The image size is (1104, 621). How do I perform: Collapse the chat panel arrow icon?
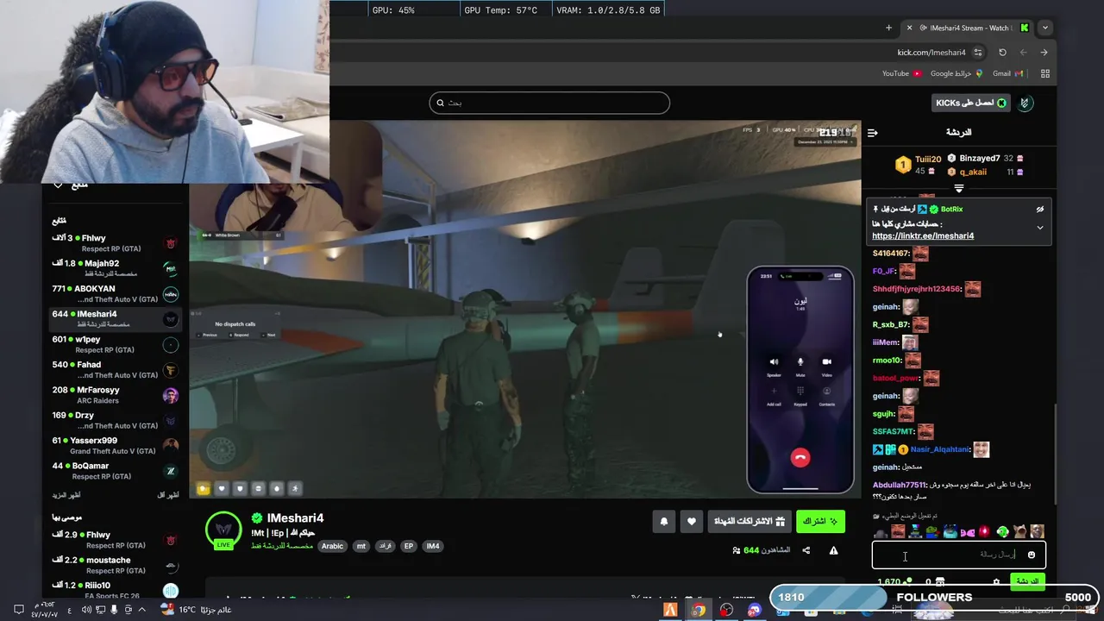pyautogui.click(x=872, y=133)
